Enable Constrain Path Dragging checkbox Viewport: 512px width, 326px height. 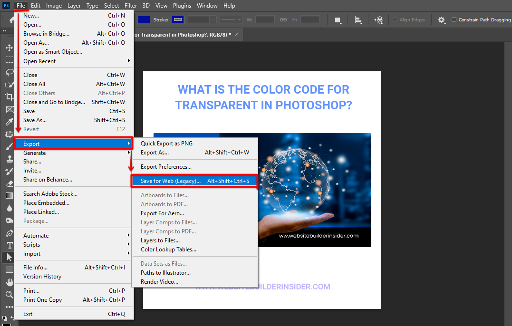tap(454, 20)
